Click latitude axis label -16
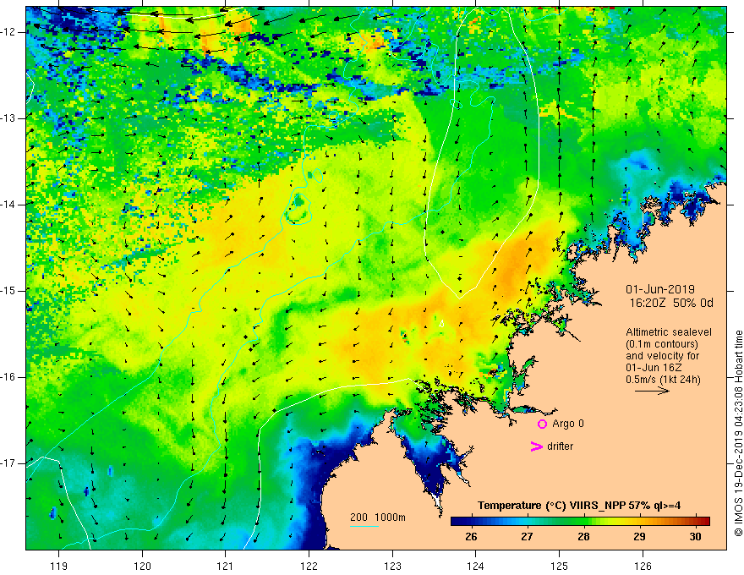744x575 pixels. point(10,377)
